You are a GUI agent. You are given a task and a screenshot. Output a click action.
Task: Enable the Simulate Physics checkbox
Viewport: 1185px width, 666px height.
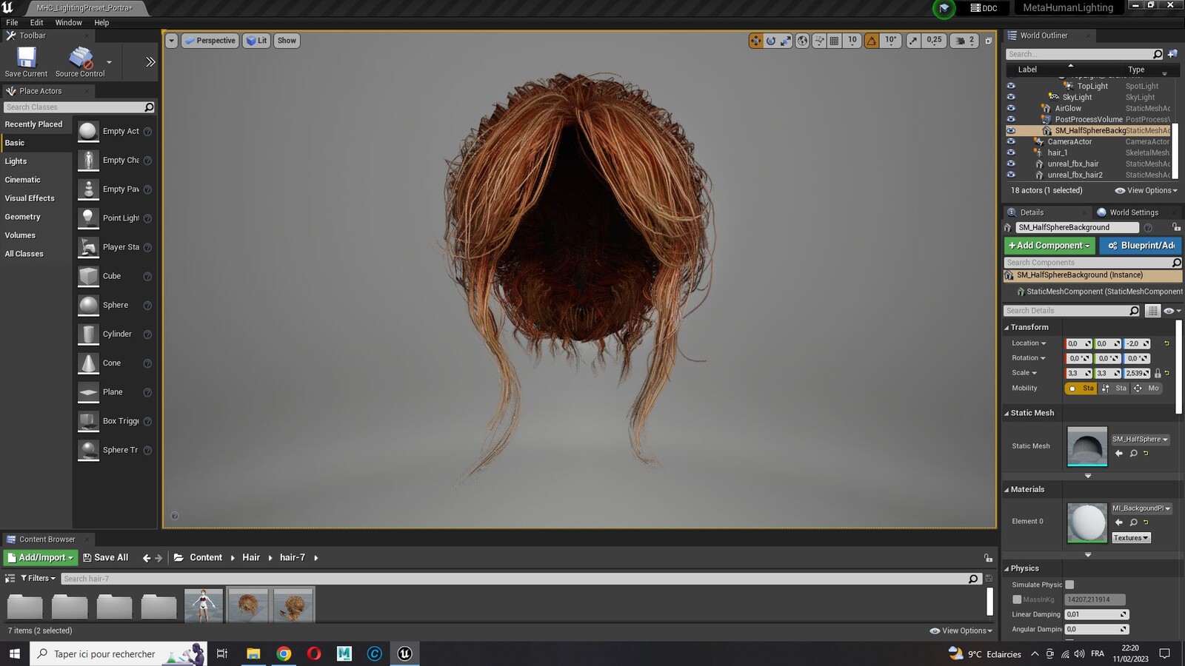pyautogui.click(x=1069, y=585)
